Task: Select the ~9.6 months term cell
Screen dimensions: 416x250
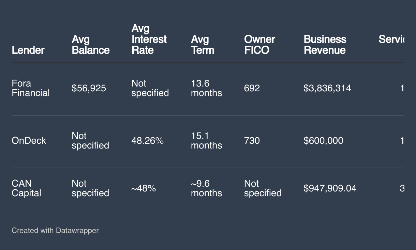Action: pyautogui.click(x=206, y=188)
